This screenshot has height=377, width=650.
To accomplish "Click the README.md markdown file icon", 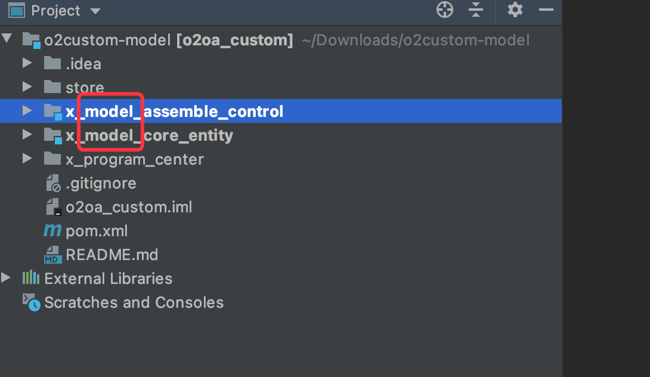I will (x=52, y=254).
